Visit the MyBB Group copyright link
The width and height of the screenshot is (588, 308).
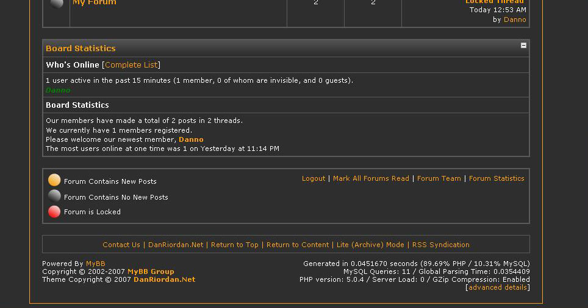[151, 271]
